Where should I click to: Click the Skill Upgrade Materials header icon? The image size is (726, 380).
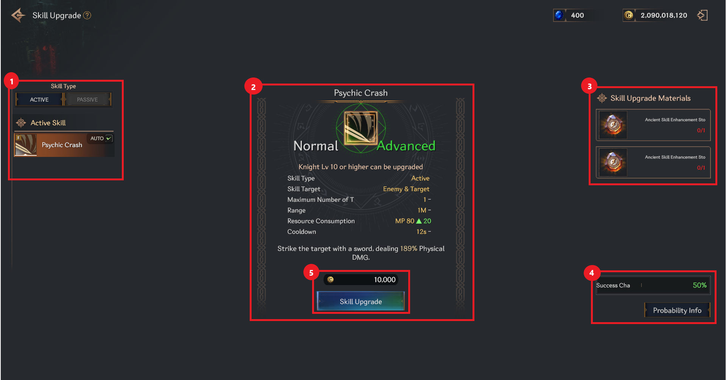click(x=602, y=98)
